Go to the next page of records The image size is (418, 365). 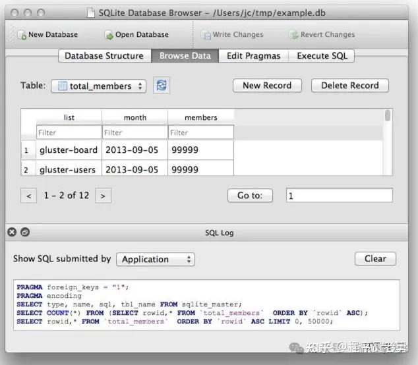click(103, 196)
